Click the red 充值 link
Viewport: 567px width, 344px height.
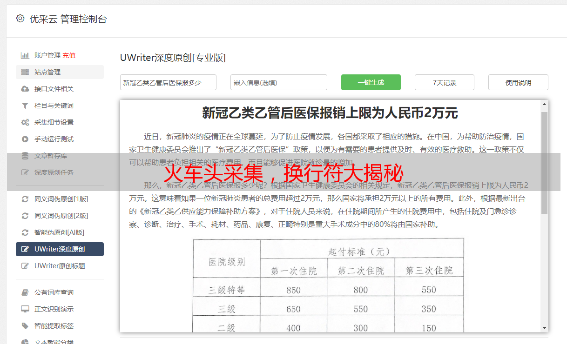[69, 55]
